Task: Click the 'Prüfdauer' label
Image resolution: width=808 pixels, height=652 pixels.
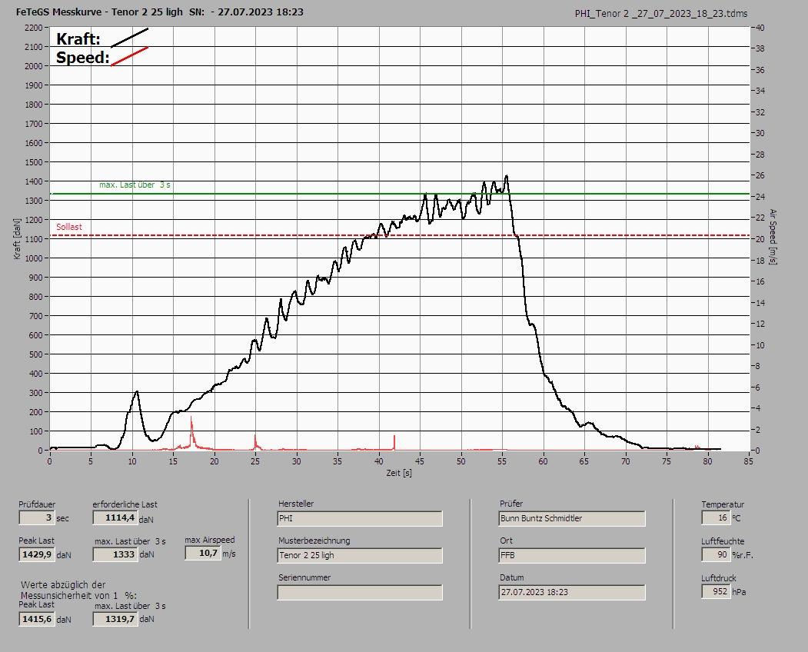Action: [37, 504]
